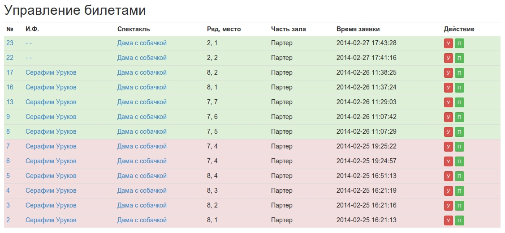Open ticket number 4 link
The width and height of the screenshot is (505, 233).
(x=8, y=191)
